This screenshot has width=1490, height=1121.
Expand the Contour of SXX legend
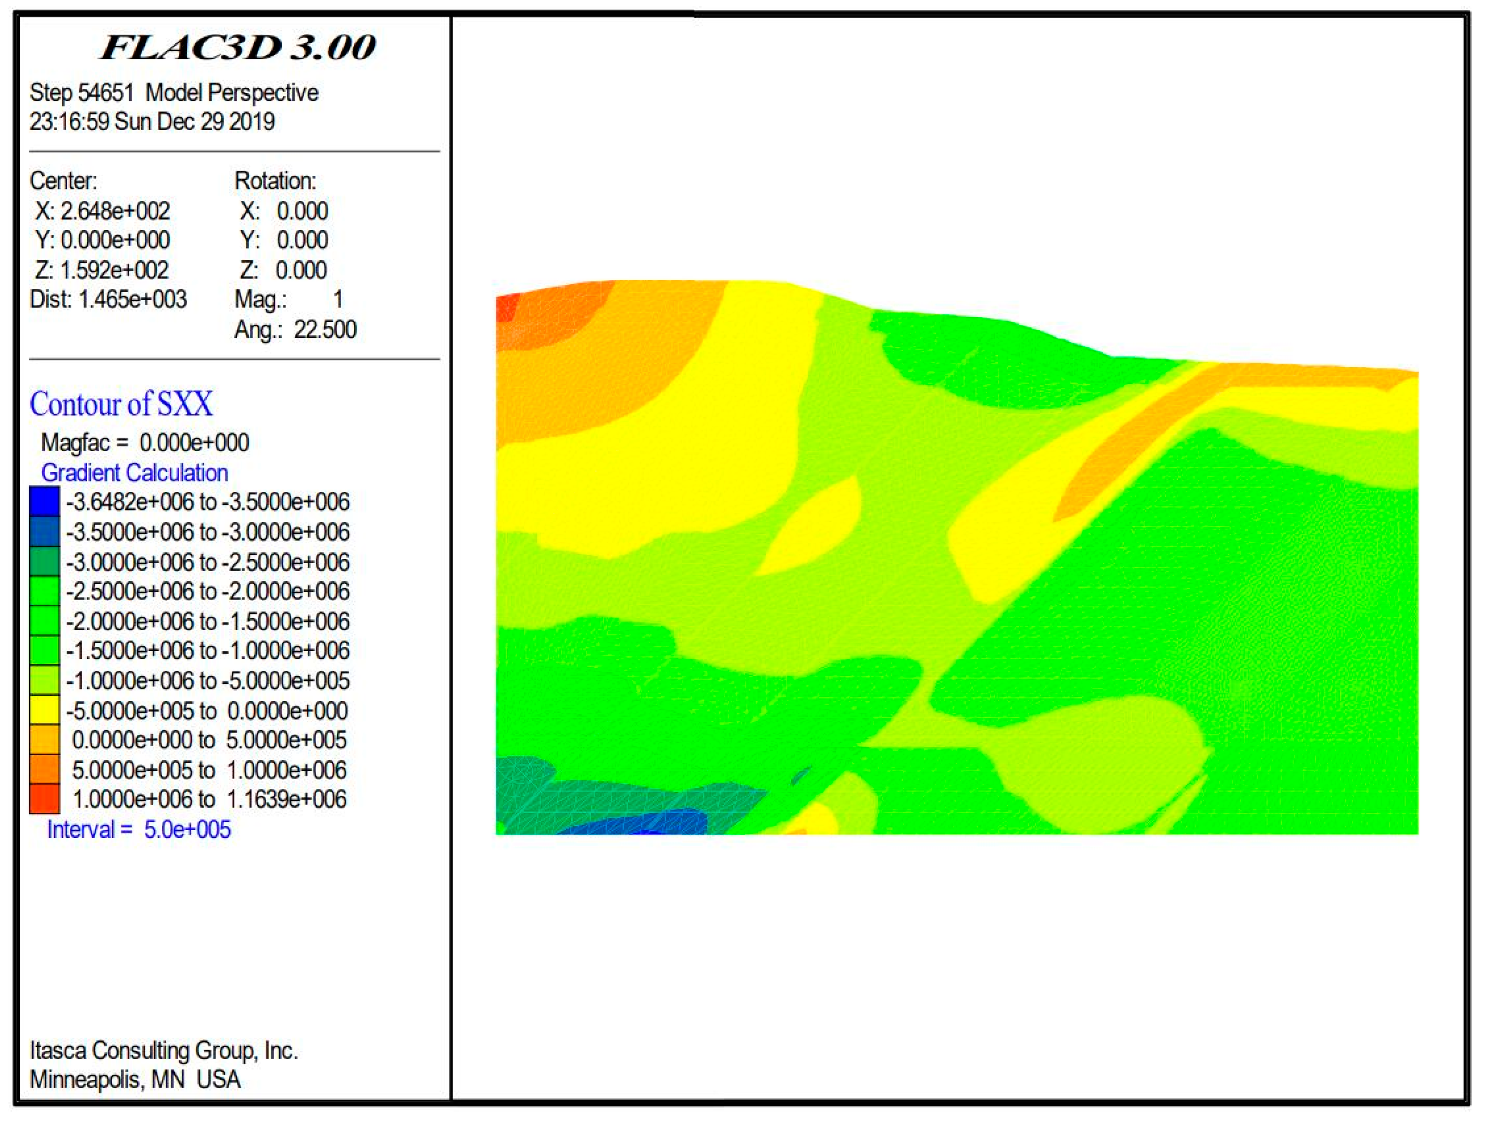122,404
